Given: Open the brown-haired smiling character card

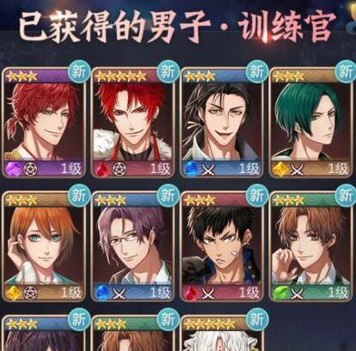Looking at the screenshot, I should tap(310, 247).
